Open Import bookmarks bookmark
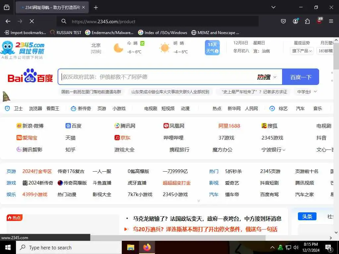 tap(25, 33)
